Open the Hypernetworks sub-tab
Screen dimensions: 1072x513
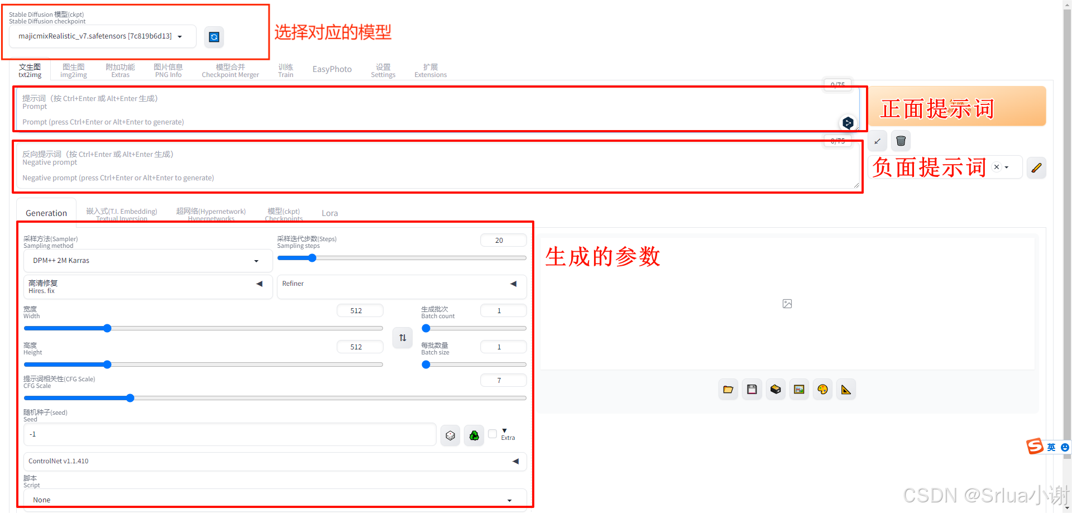211,214
